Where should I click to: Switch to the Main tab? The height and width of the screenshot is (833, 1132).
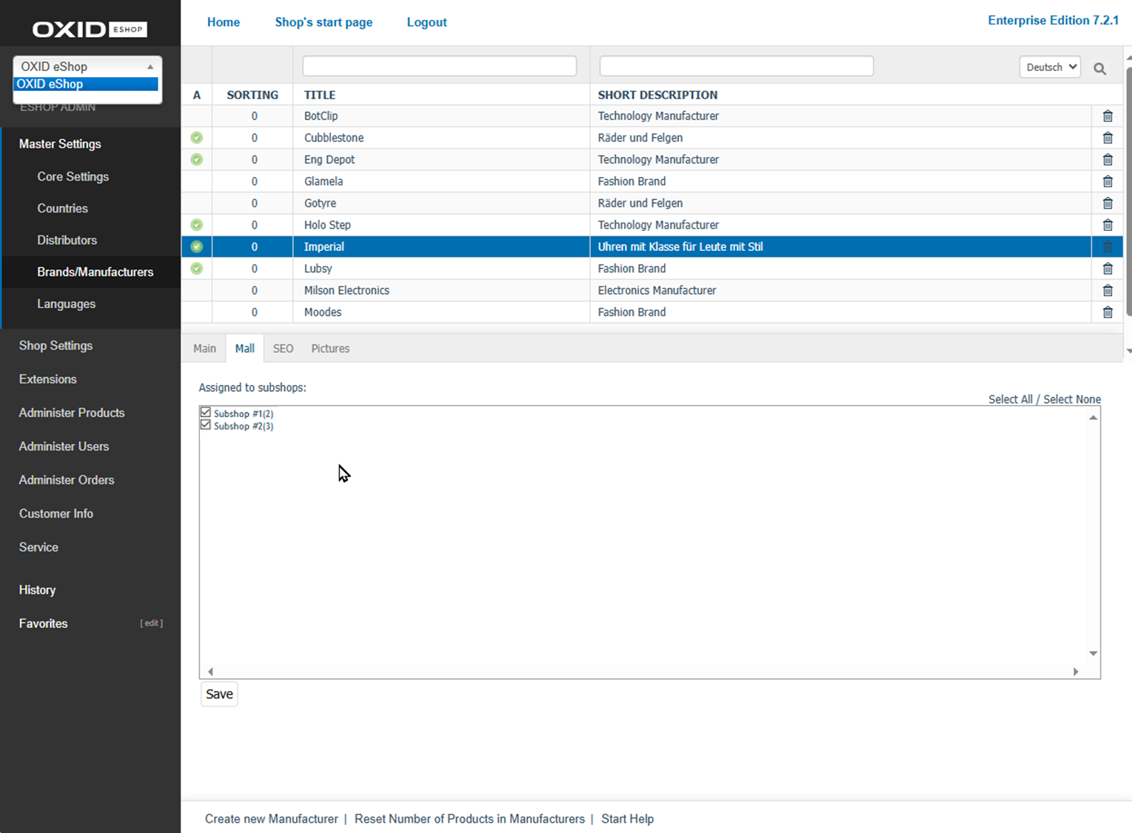click(204, 349)
